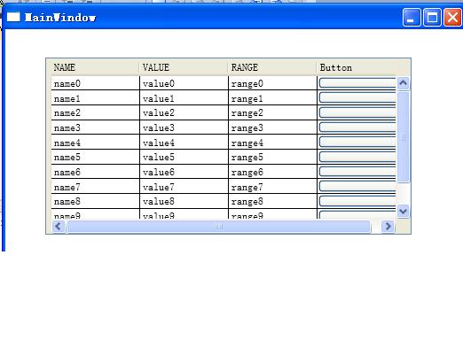The height and width of the screenshot is (340, 463).
Task: Select the range1 cell
Action: coord(272,98)
